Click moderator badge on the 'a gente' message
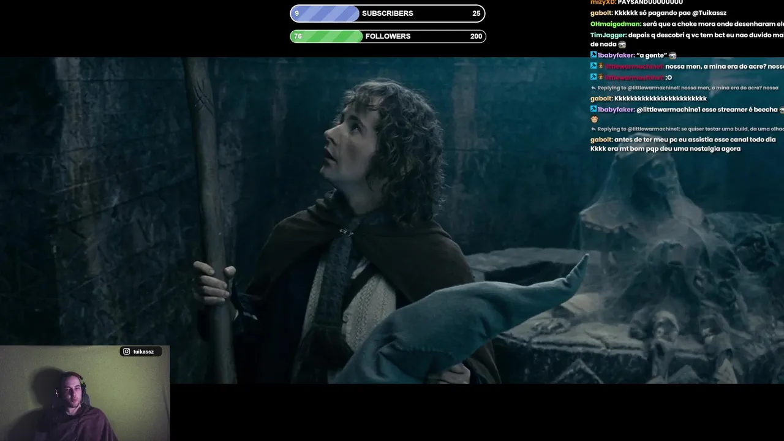The width and height of the screenshot is (784, 441). (x=594, y=55)
